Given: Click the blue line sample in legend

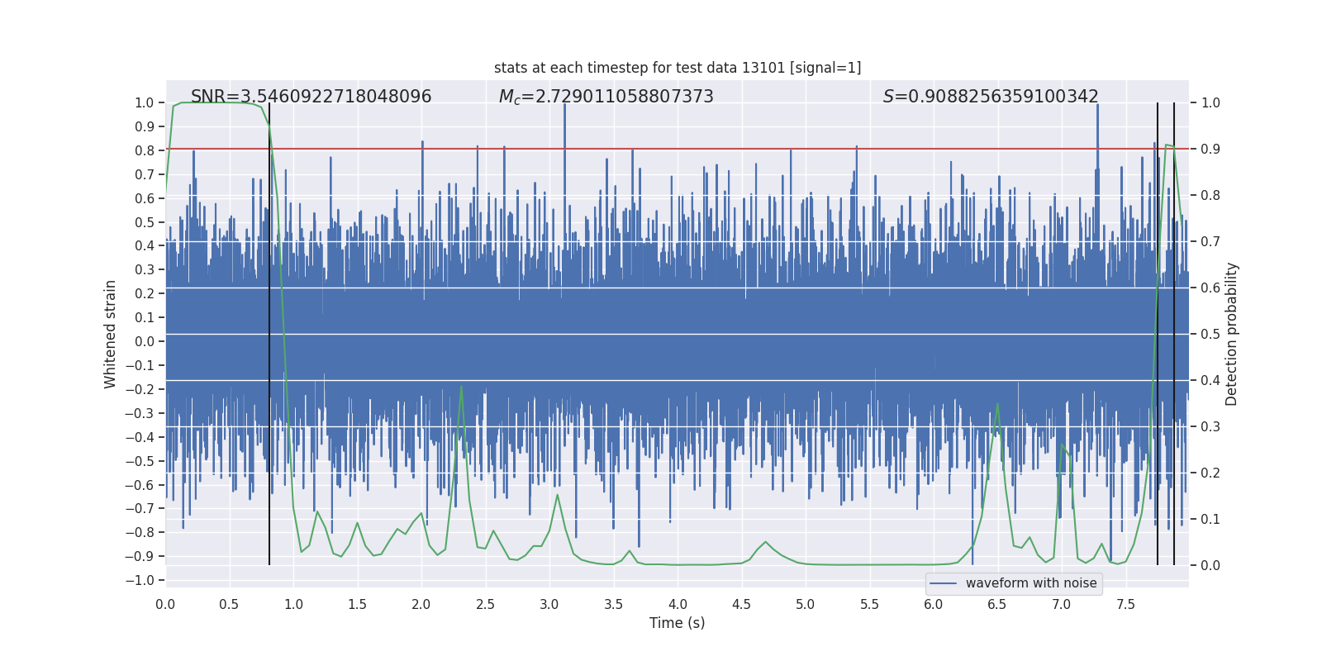Looking at the screenshot, I should click(x=943, y=583).
